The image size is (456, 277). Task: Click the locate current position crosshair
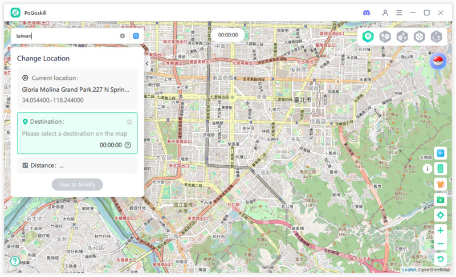point(440,215)
